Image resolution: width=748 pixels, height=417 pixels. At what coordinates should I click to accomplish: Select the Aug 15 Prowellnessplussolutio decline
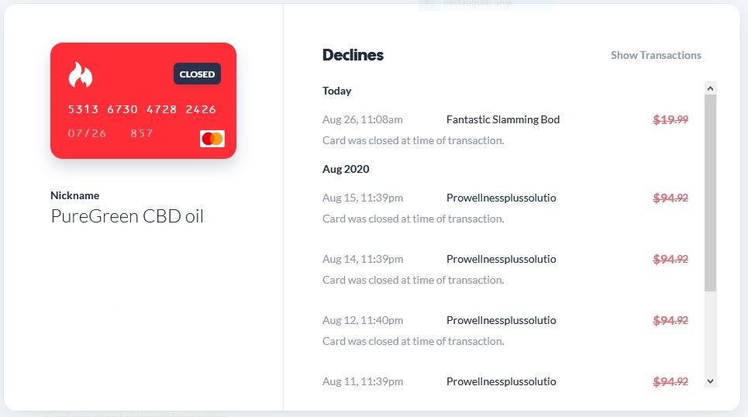click(x=505, y=208)
